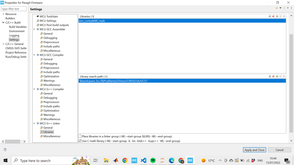
Task: Open MCU Settings item
Action: (48, 21)
